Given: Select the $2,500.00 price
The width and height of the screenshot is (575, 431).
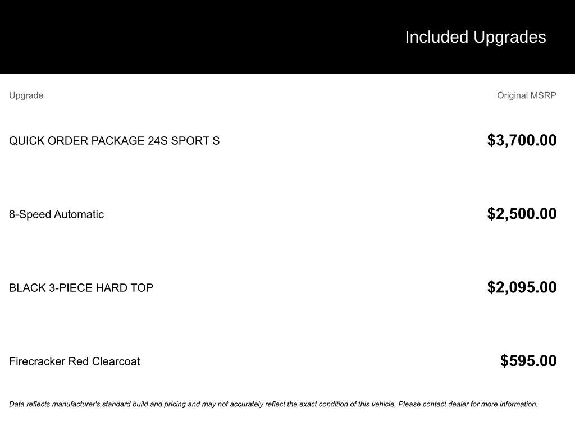Looking at the screenshot, I should tap(522, 214).
